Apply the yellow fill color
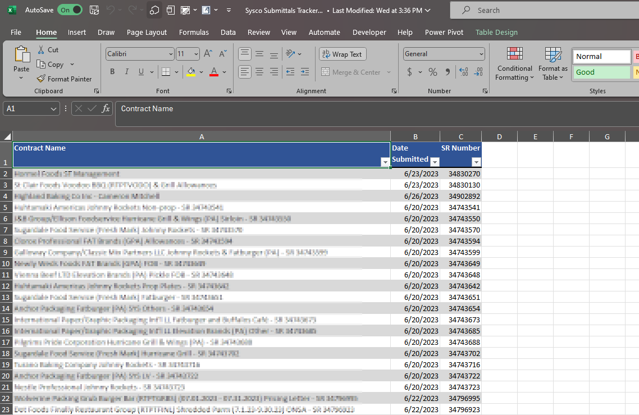 [191, 72]
